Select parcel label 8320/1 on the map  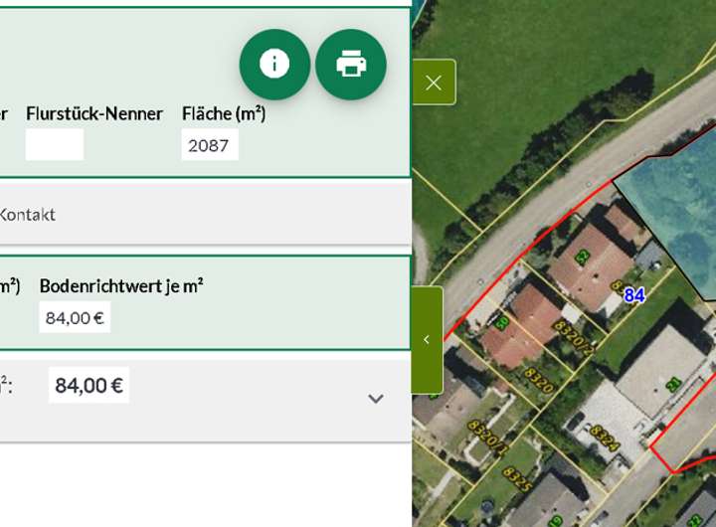(488, 439)
